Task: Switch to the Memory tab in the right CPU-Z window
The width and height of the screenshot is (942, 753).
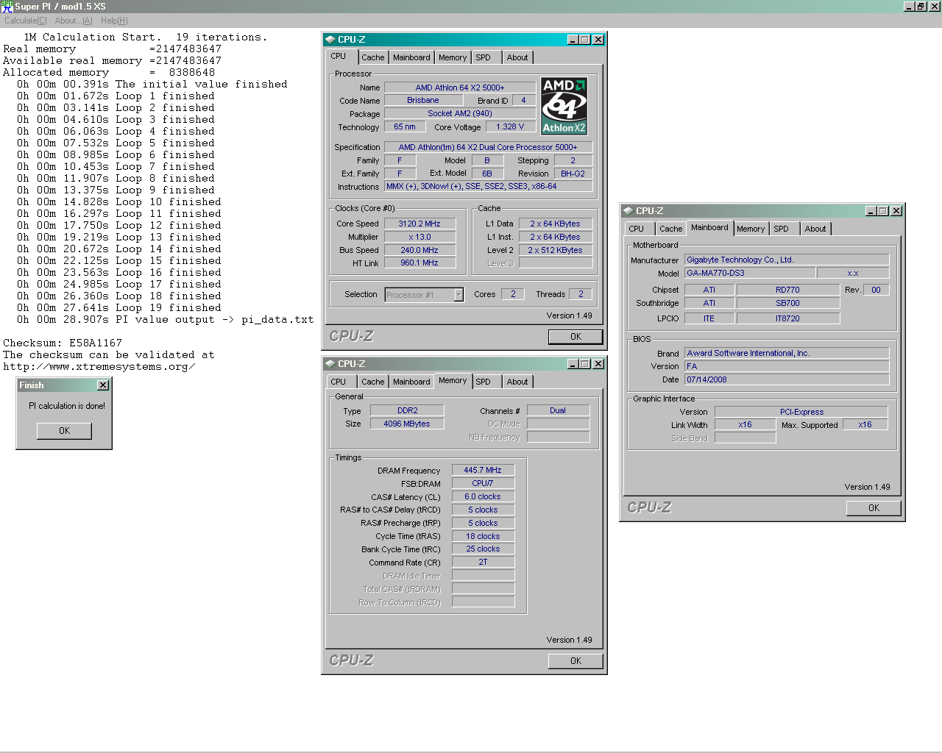Action: point(751,229)
